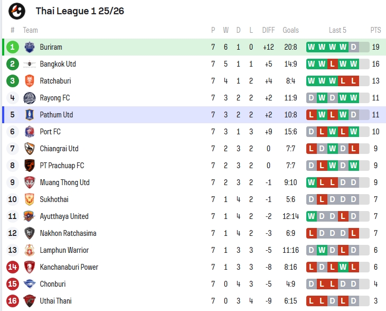Click the Pathum Utd club crest
Image resolution: width=386 pixels, height=311 pixels.
[x=30, y=115]
